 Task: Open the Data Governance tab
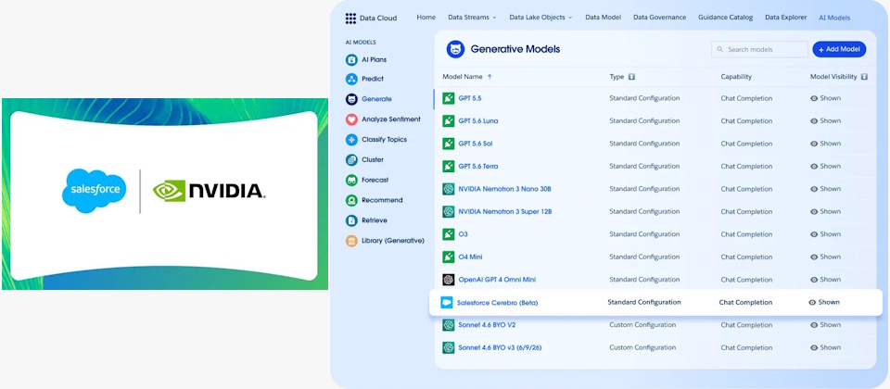659,18
